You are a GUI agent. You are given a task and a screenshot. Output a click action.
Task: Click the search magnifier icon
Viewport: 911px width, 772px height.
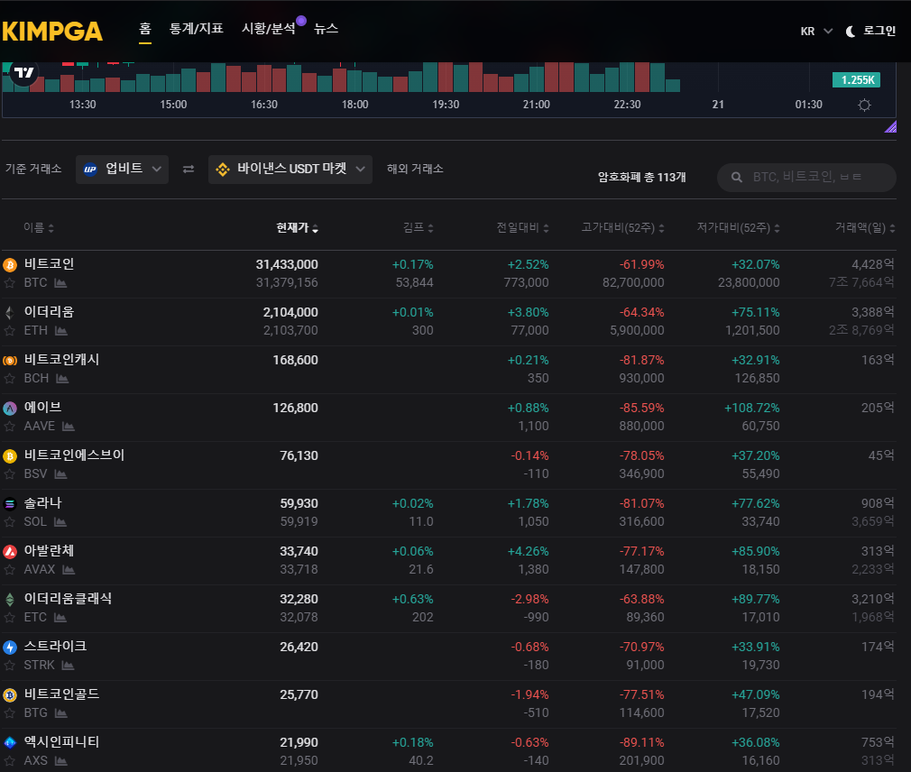tap(737, 177)
